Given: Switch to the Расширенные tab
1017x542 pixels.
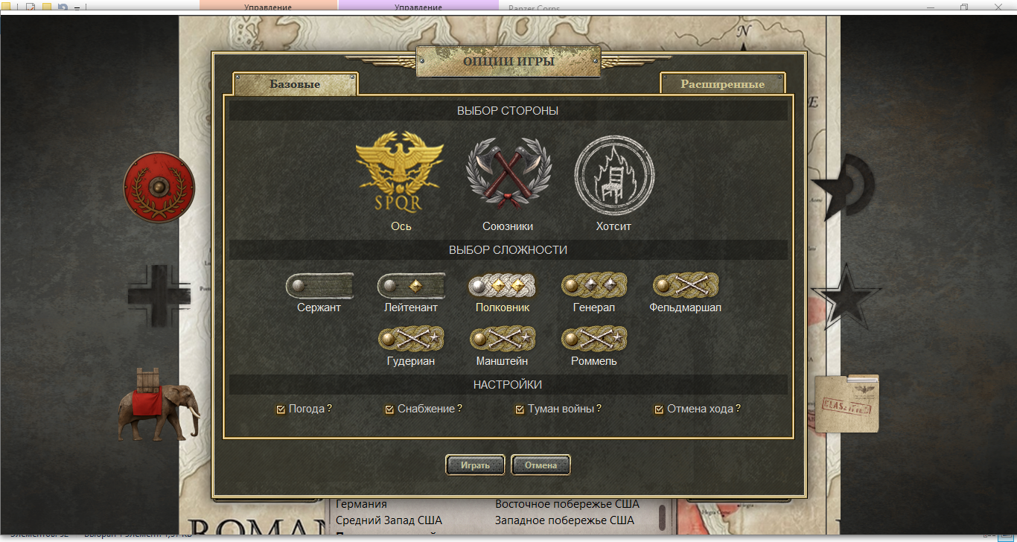Looking at the screenshot, I should tap(723, 84).
